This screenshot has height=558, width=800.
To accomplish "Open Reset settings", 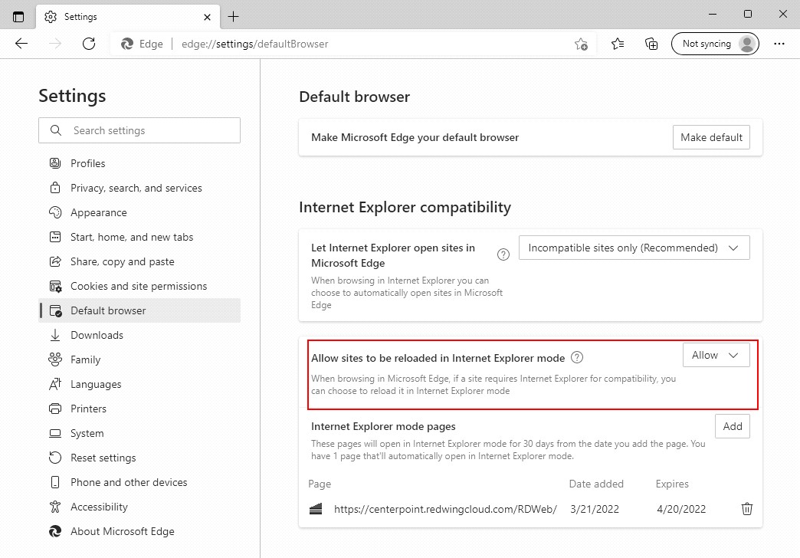I will (139, 458).
